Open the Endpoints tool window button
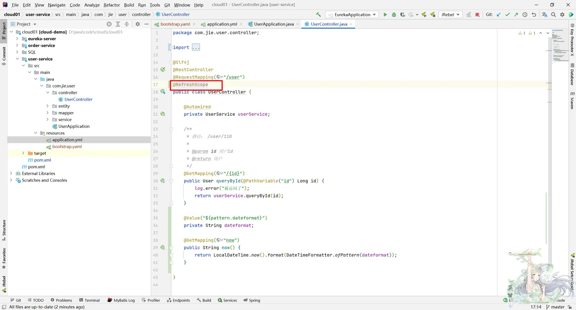576x310 pixels. (178, 300)
